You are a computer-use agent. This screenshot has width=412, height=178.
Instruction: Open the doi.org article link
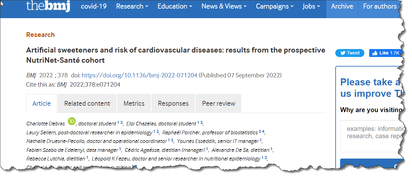tap(140, 75)
